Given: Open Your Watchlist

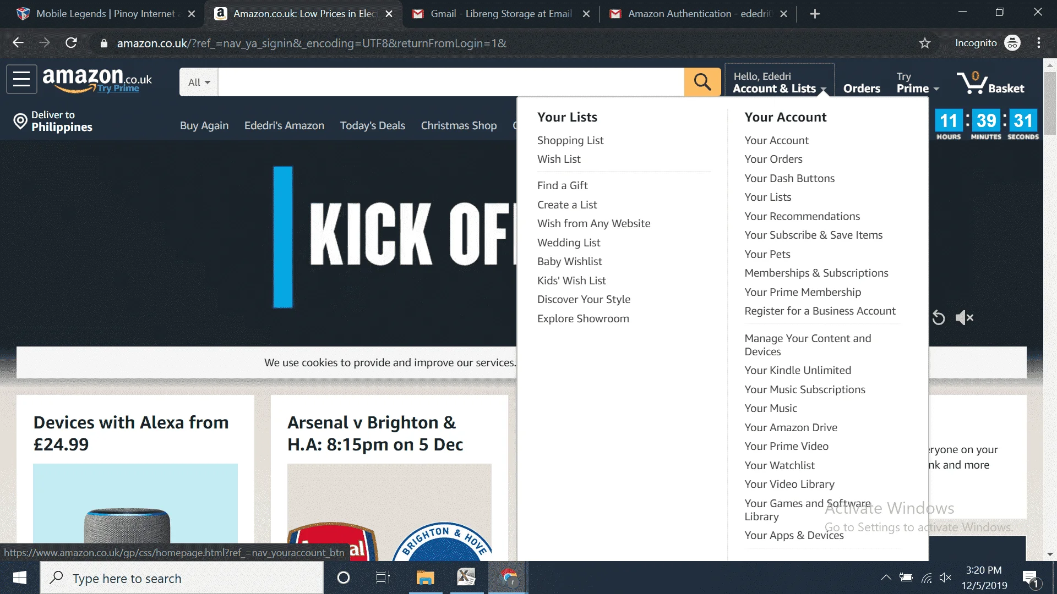Looking at the screenshot, I should (780, 465).
